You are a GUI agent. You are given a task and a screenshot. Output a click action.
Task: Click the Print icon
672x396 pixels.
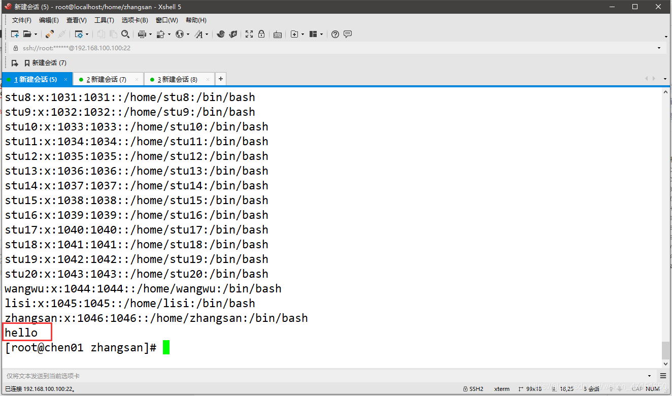point(142,34)
